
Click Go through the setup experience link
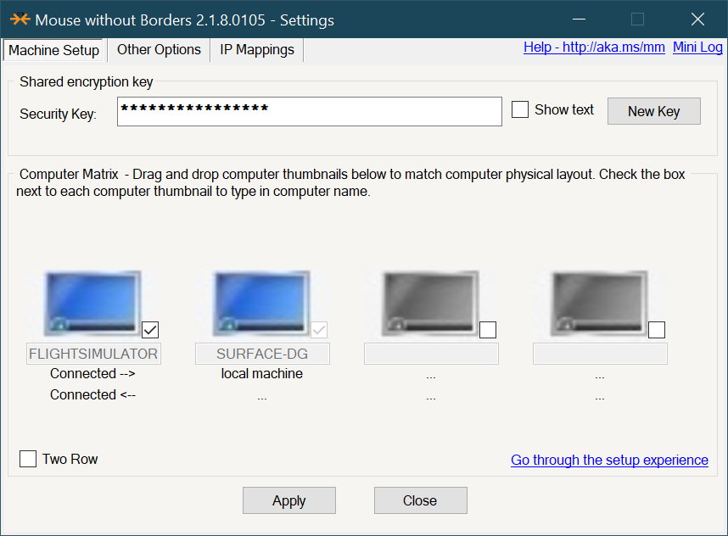[x=609, y=460]
